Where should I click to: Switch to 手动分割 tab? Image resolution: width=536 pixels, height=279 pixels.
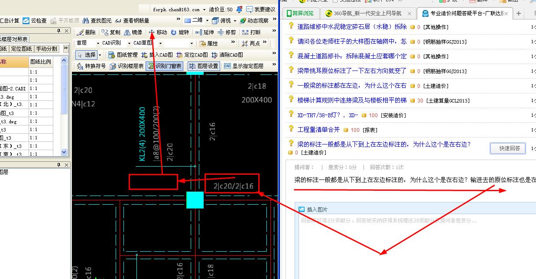pyautogui.click(x=46, y=48)
